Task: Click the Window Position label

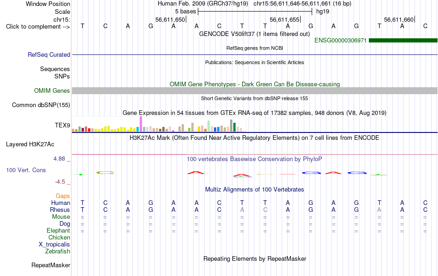Action: (x=48, y=4)
